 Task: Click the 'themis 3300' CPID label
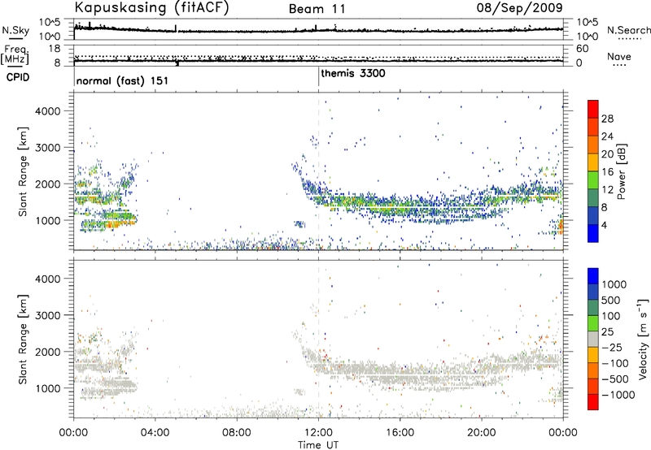(x=353, y=73)
